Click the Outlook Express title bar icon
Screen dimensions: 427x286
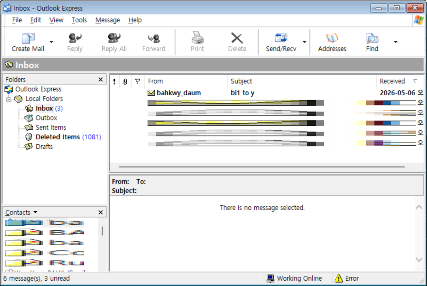click(7, 8)
